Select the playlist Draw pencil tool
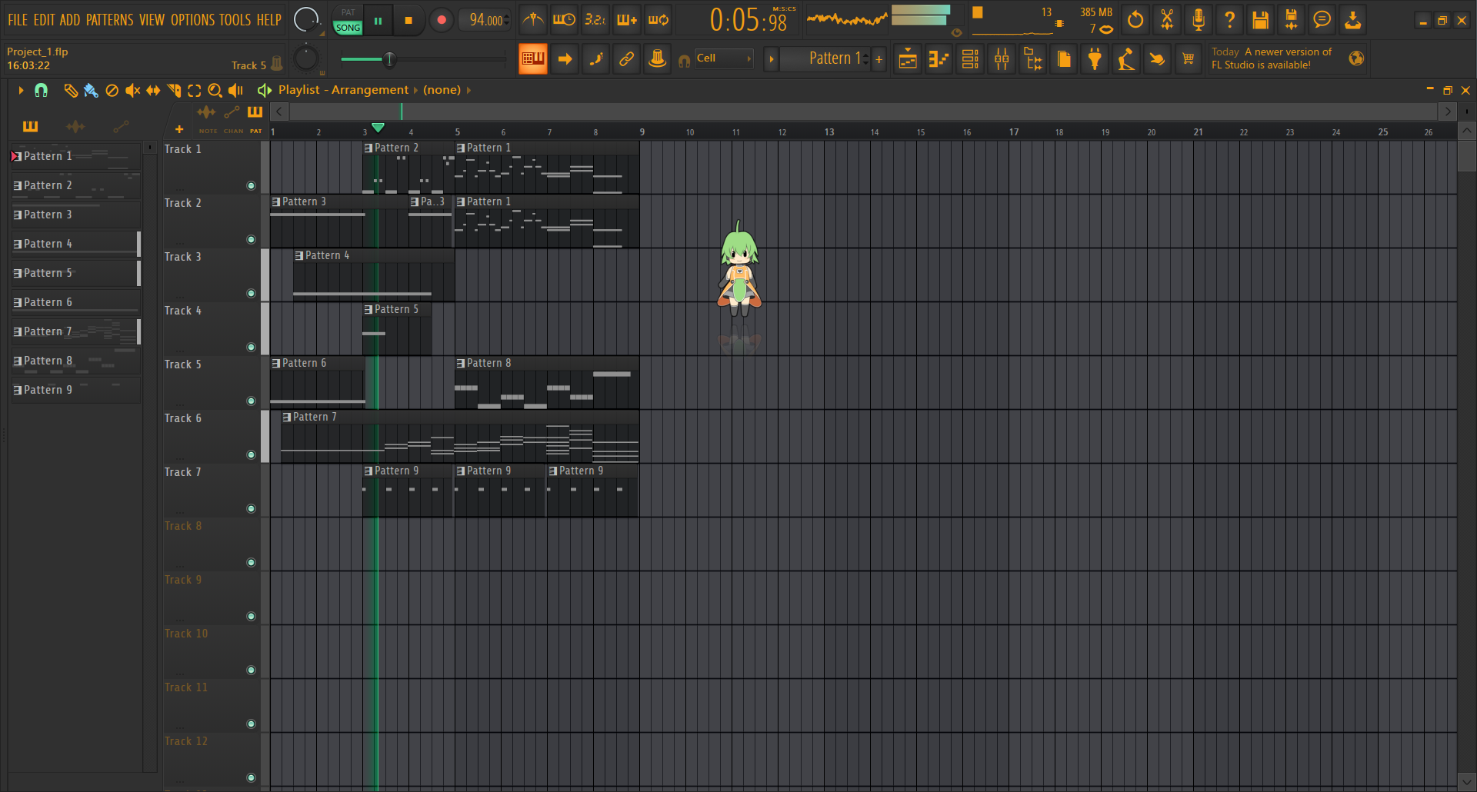The width and height of the screenshot is (1477, 792). pos(70,91)
